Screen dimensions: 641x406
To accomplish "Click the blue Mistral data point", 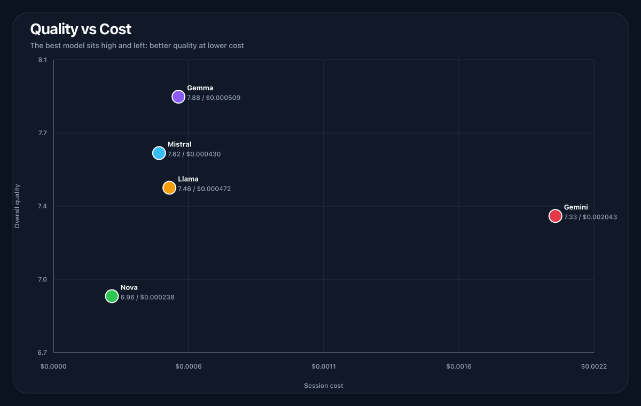I will click(x=159, y=153).
